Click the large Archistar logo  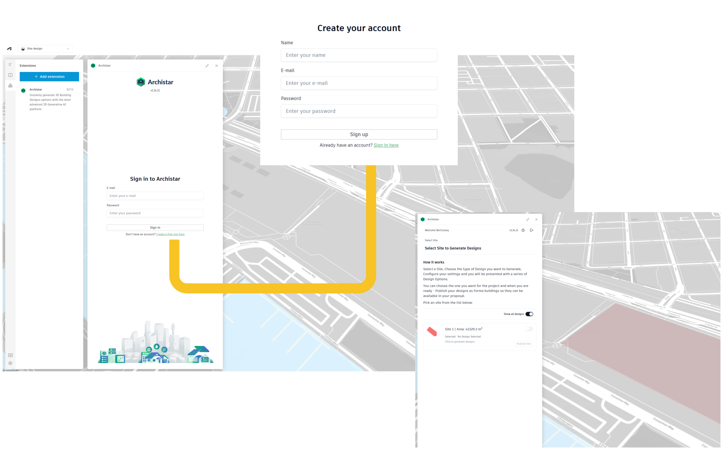[155, 82]
